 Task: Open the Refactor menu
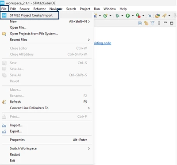[39, 9]
